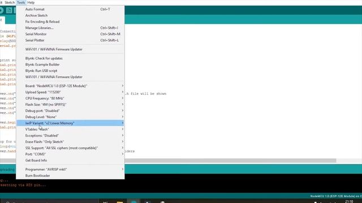362x203 pixels.
Task: Launch the Serial Plotter
Action: click(70, 40)
